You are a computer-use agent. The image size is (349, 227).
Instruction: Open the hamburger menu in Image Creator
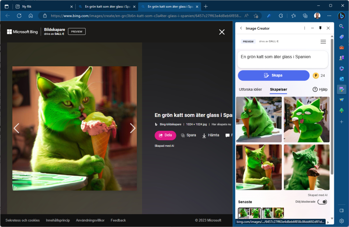click(323, 42)
